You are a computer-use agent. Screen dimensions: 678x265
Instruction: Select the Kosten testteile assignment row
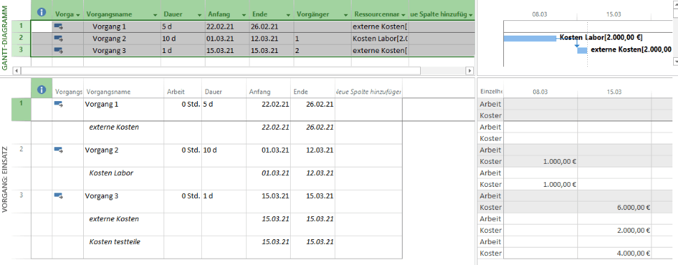(217, 242)
